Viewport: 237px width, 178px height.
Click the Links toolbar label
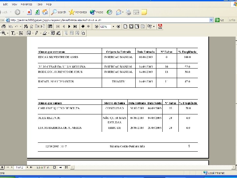(x=232, y=20)
